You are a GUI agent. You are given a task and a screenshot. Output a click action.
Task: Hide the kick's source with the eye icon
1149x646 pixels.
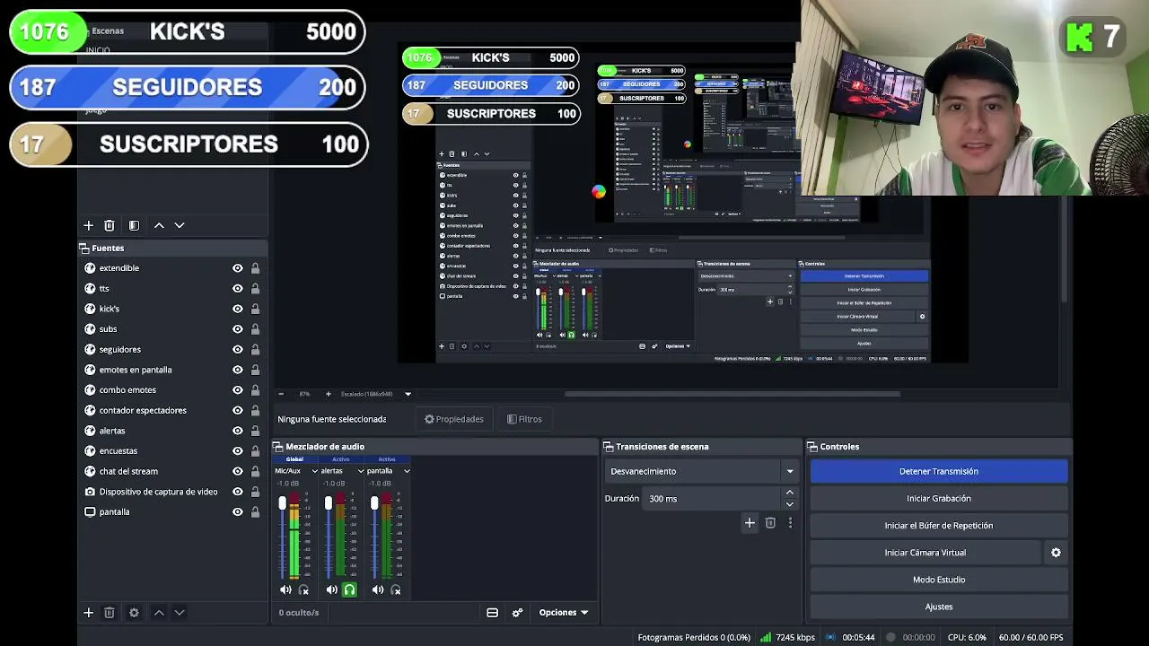point(238,309)
